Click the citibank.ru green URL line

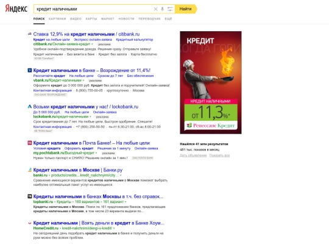coord(62,44)
